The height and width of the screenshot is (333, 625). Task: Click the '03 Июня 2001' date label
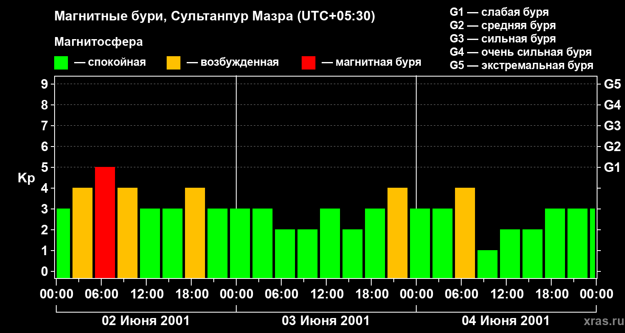pyautogui.click(x=326, y=321)
